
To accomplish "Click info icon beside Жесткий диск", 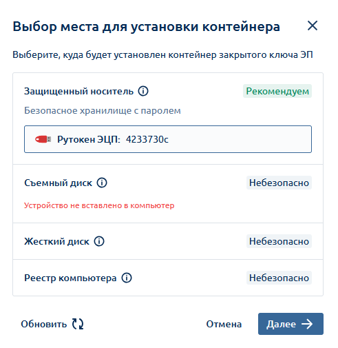I will point(99,241).
